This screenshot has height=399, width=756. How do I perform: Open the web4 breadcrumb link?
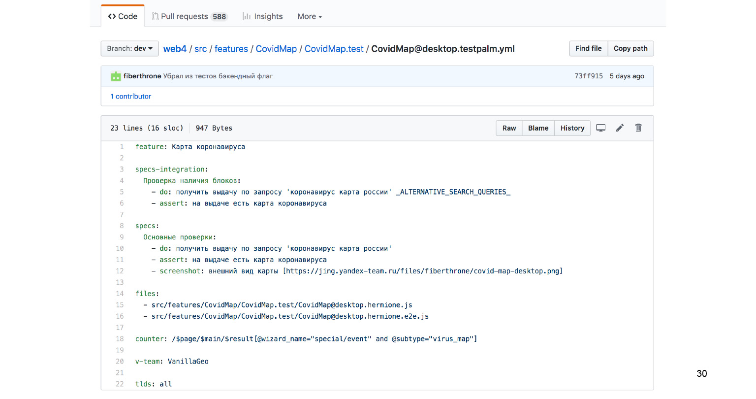(175, 49)
